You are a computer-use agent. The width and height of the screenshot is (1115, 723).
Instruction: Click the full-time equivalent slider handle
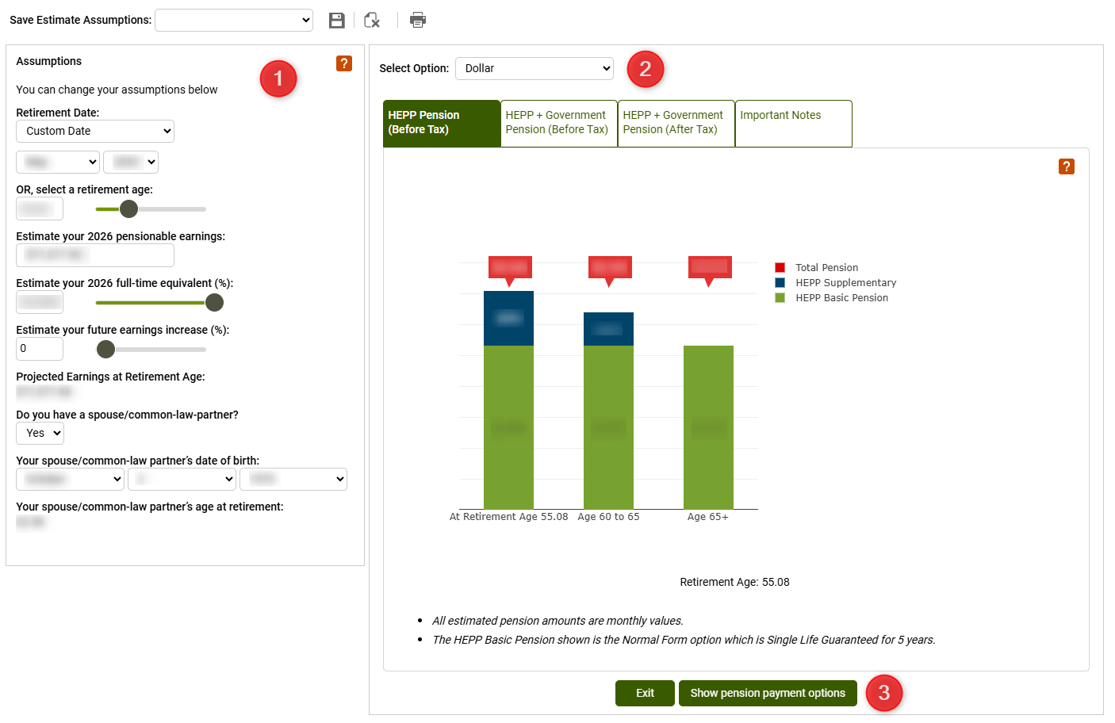point(214,303)
